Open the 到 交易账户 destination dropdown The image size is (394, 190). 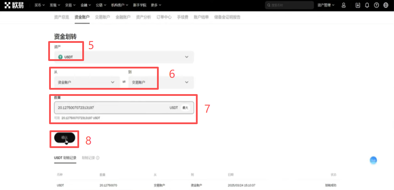pyautogui.click(x=161, y=82)
